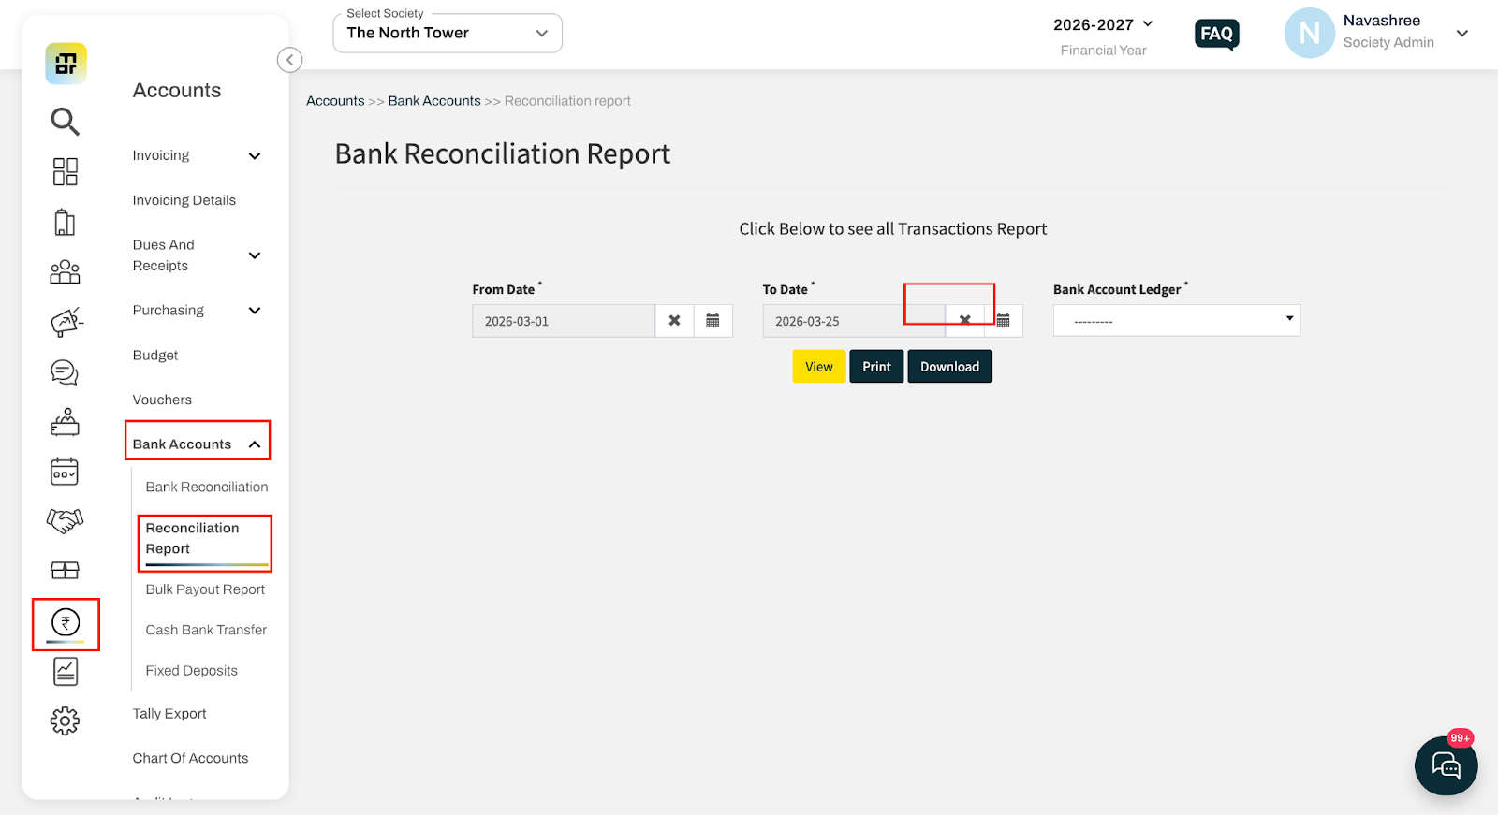The height and width of the screenshot is (815, 1498).
Task: Open Fixed Deposits submenu item
Action: click(x=192, y=671)
